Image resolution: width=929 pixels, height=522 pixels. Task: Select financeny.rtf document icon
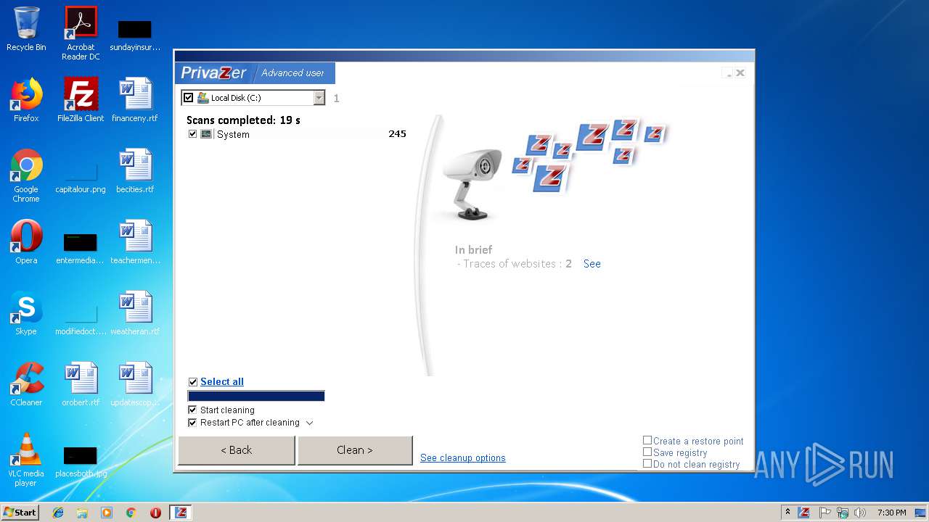click(x=135, y=100)
